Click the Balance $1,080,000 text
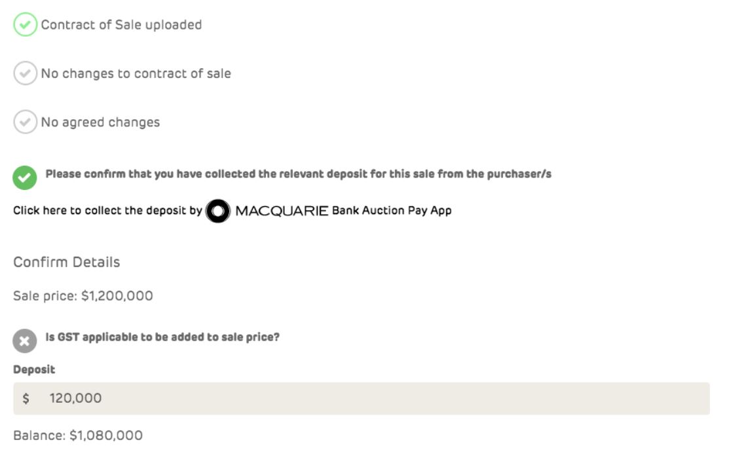Viewport: 729px width, 461px height. (78, 435)
